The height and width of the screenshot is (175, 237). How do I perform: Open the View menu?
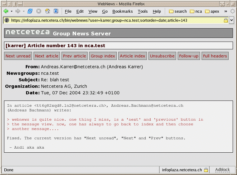[x=93, y=11]
